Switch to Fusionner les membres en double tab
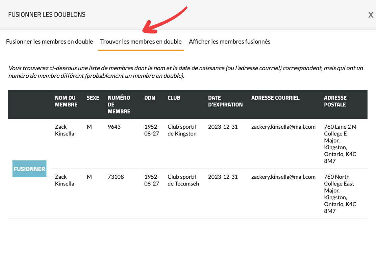The height and width of the screenshot is (254, 376). pyautogui.click(x=49, y=42)
